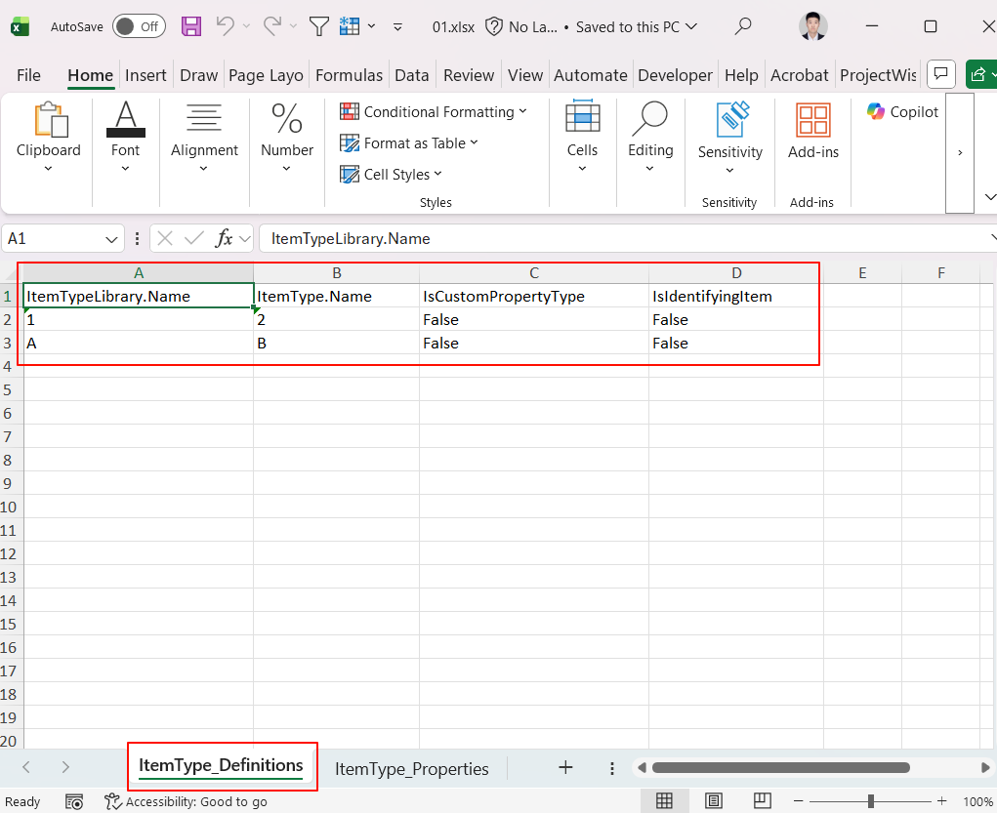
Task: Open the Search magnifier in title bar
Action: [743, 26]
